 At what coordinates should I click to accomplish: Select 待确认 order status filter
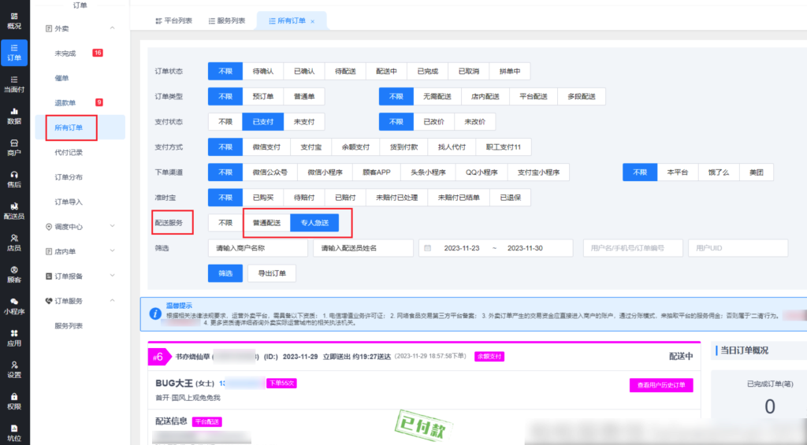pyautogui.click(x=262, y=71)
